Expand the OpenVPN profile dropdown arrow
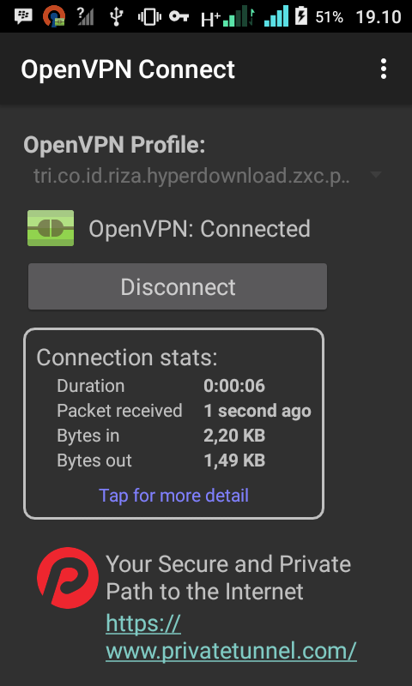This screenshot has width=412, height=686. tap(376, 176)
